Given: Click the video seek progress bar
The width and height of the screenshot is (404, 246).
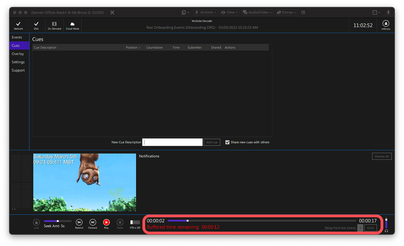Looking at the screenshot, I should click(262, 220).
